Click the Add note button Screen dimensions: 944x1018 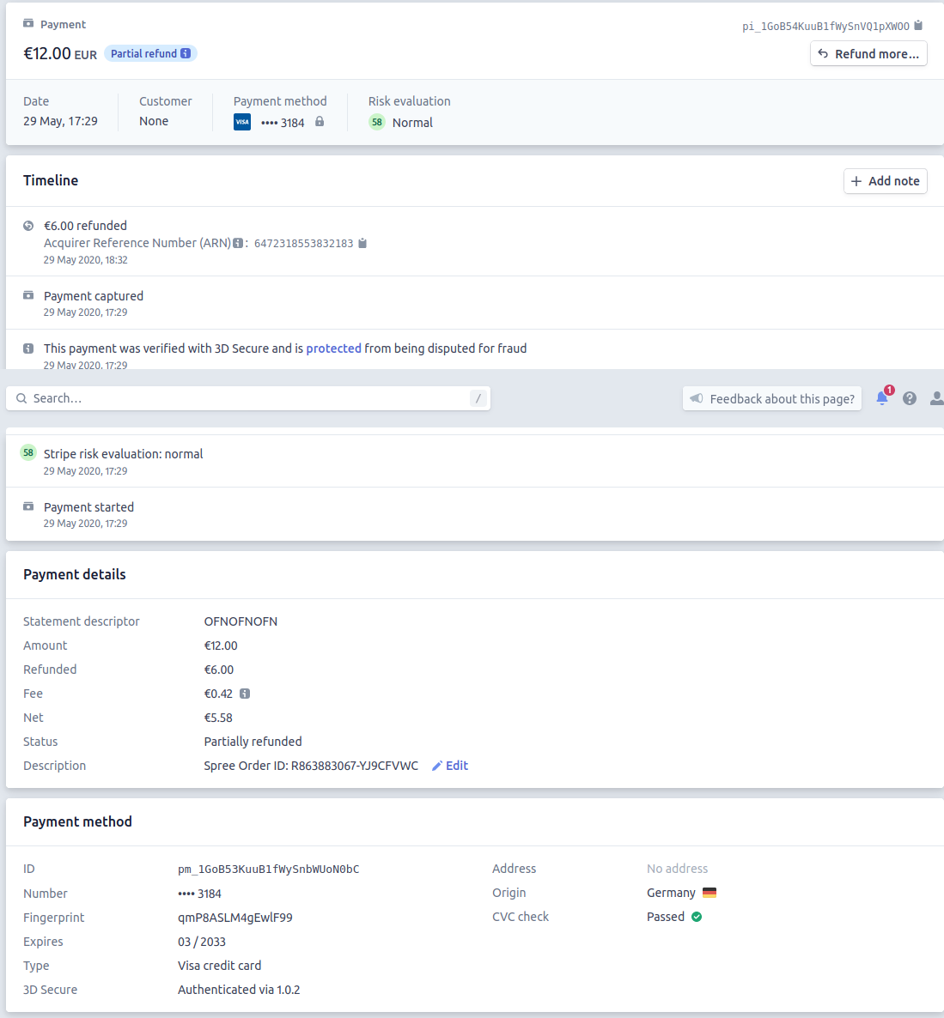coord(886,181)
